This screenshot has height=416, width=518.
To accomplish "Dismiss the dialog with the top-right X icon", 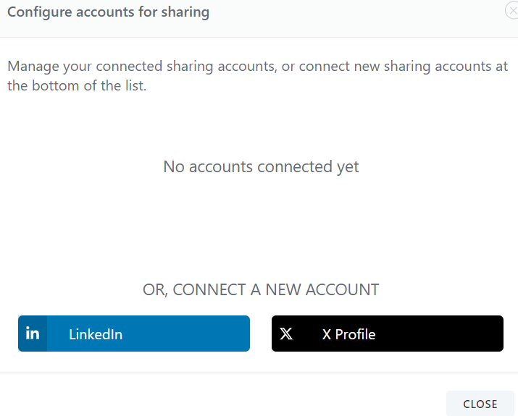I will point(512,11).
